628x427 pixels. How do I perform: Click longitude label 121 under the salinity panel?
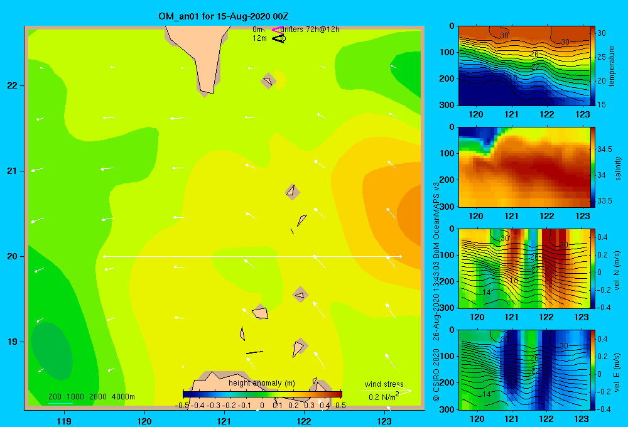click(511, 216)
